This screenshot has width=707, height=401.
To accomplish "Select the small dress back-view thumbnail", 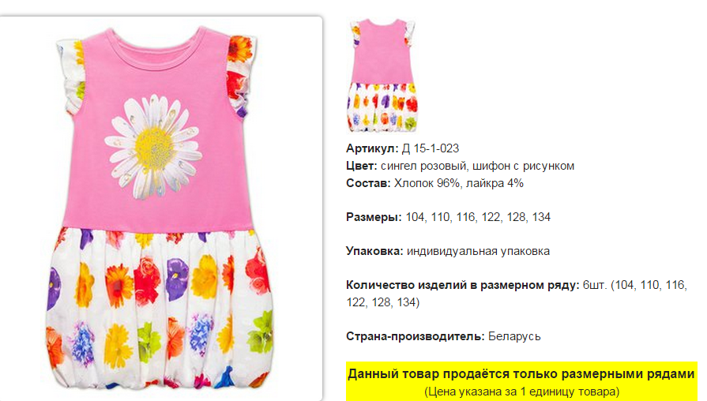I will click(382, 76).
